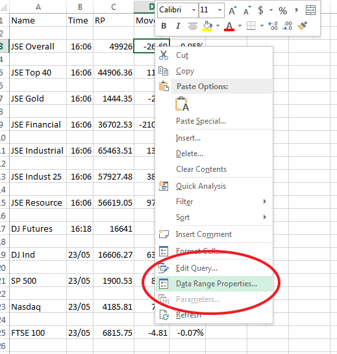Decrease font size with small A
The width and height of the screenshot is (337, 354).
click(247, 10)
